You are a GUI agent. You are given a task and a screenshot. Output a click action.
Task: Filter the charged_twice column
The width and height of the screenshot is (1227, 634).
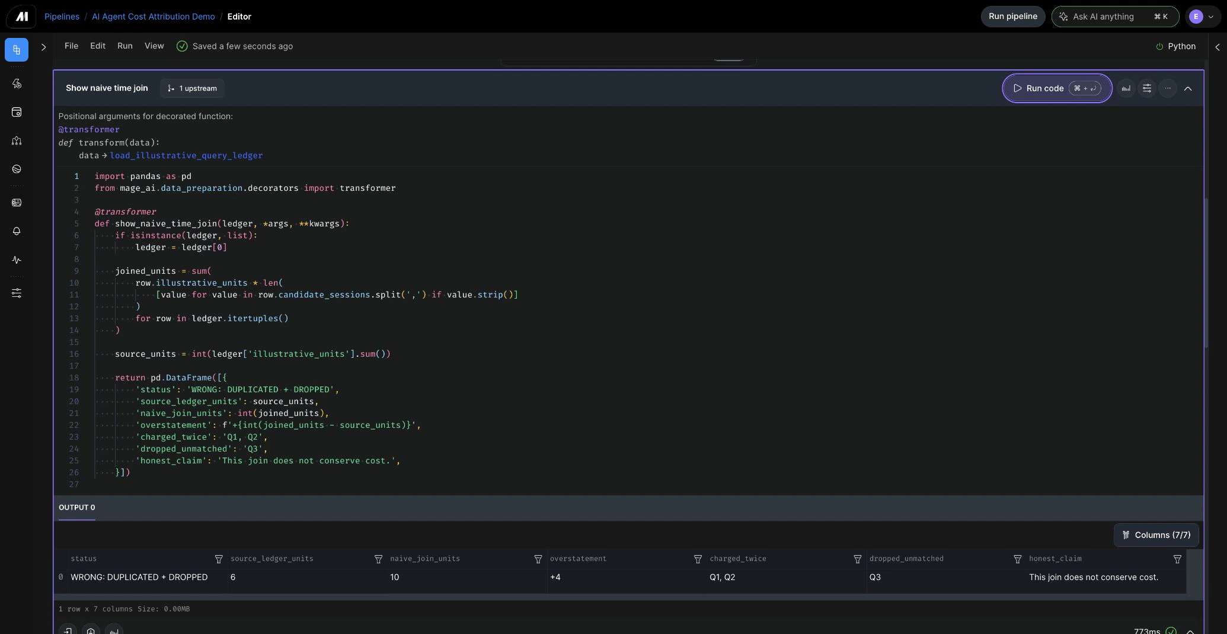point(857,559)
